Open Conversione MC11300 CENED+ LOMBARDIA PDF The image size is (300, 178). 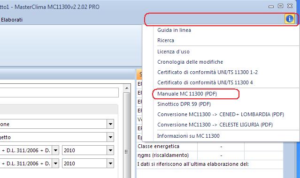[x=221, y=114]
